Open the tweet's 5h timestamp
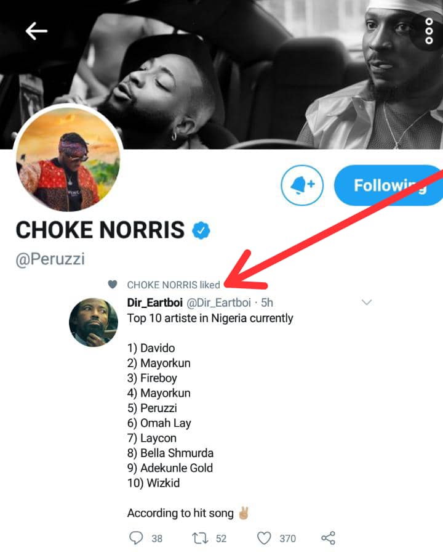The image size is (443, 552). [266, 302]
